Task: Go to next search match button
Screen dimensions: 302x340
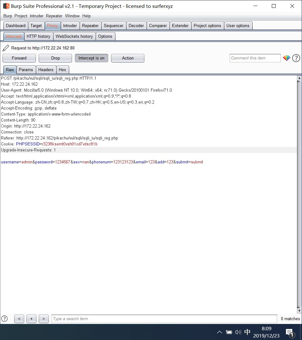Action: click(x=43, y=319)
